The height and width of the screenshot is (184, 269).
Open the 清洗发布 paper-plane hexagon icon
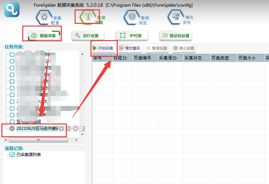(176, 17)
